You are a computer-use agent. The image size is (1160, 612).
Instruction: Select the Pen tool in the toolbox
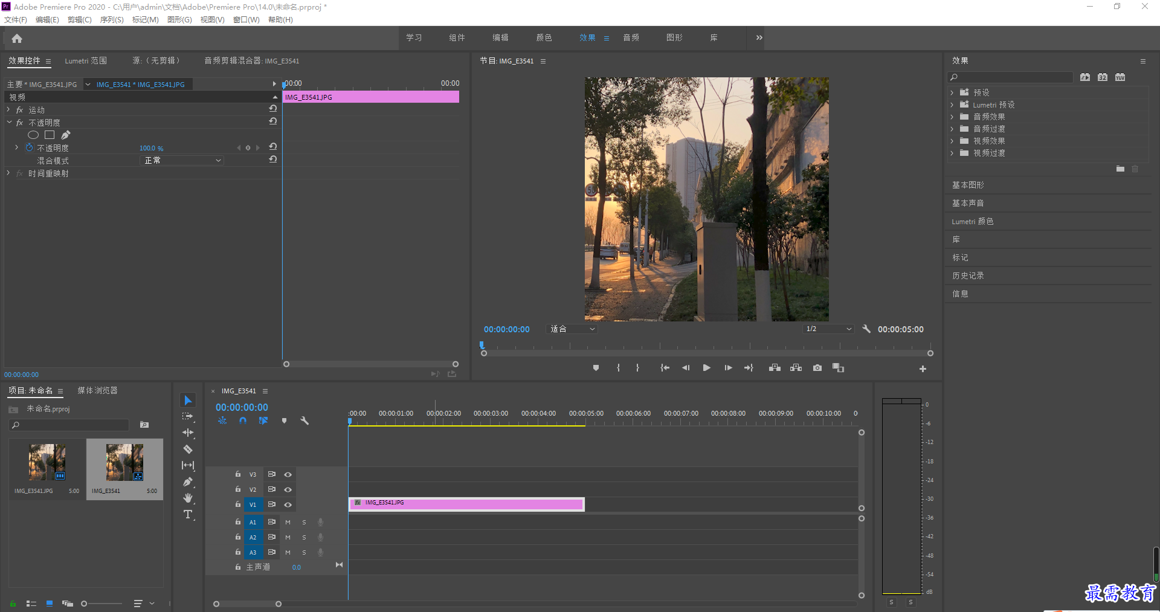coord(188,482)
